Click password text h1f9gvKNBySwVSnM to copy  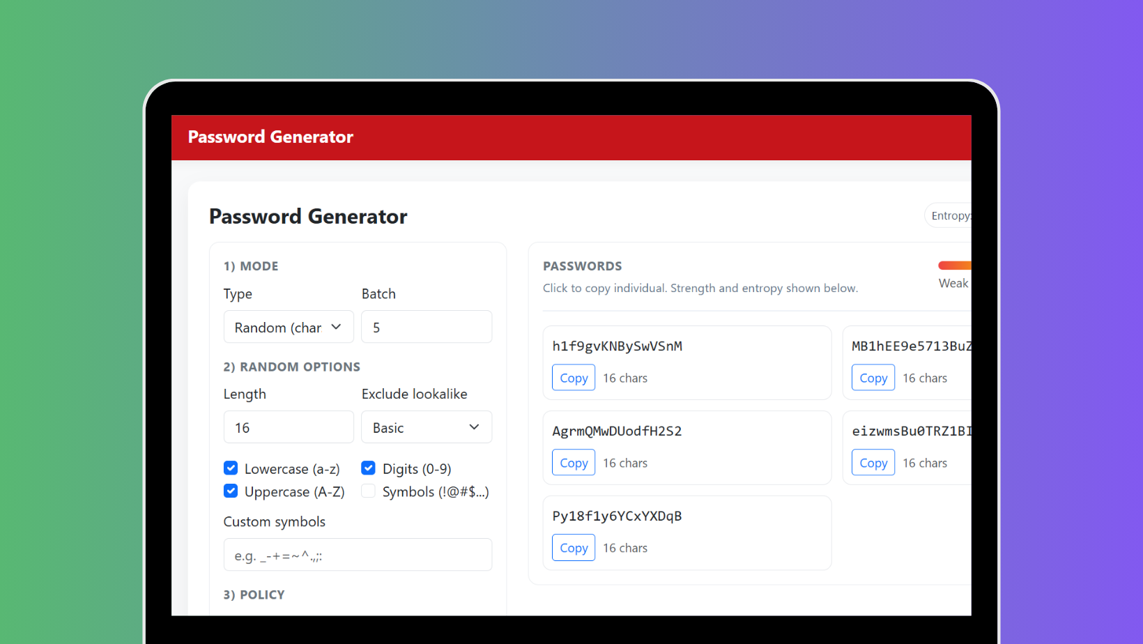pyautogui.click(x=617, y=346)
